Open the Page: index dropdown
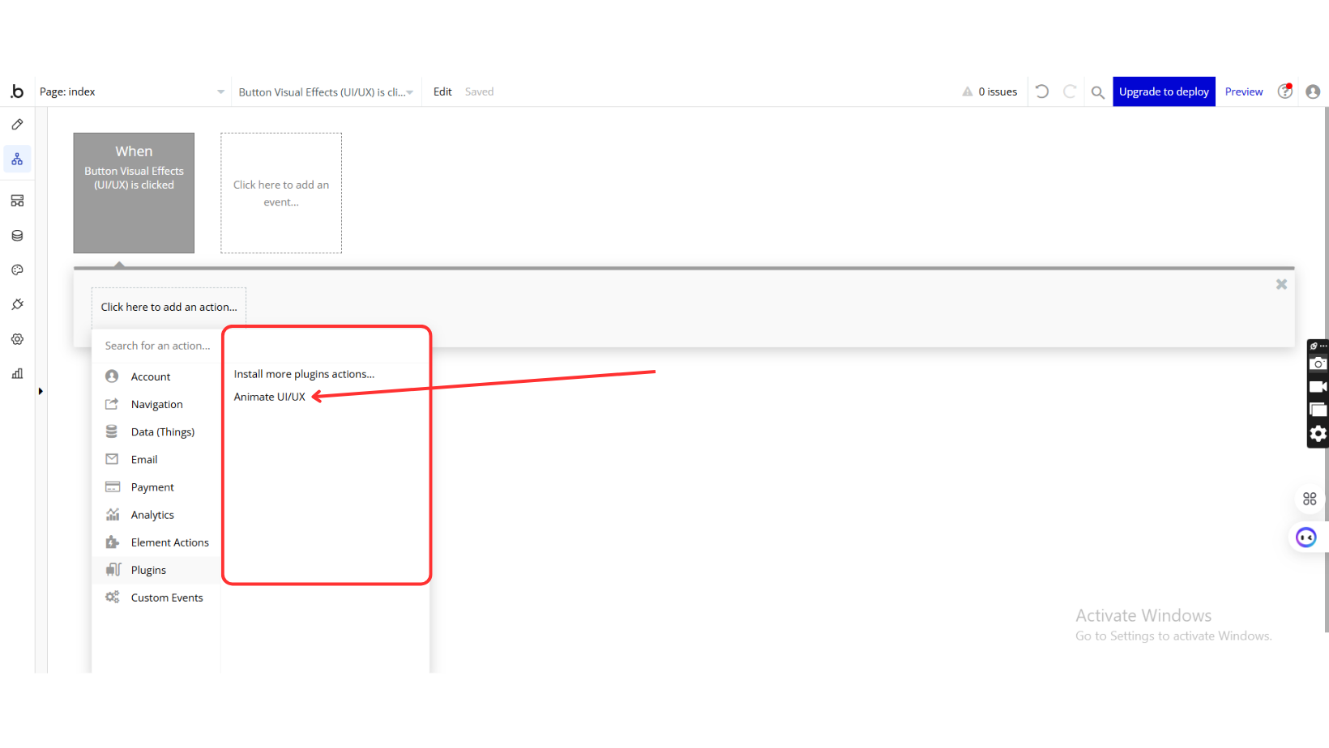This screenshot has width=1329, height=748. 132,91
